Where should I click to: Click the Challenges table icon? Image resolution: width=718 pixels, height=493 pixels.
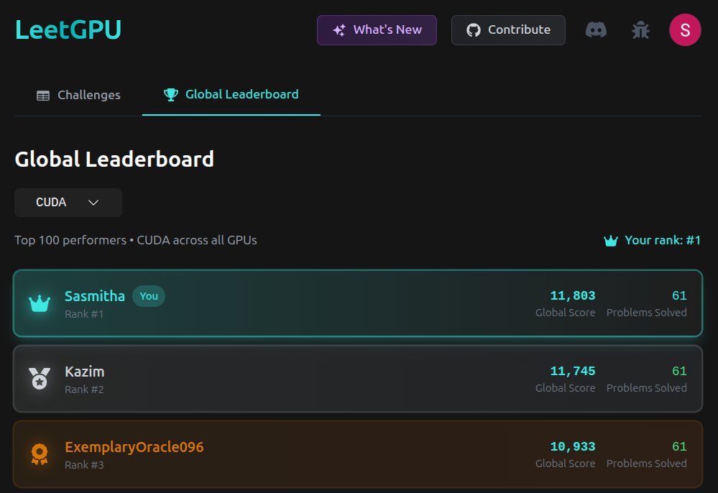pyautogui.click(x=43, y=95)
